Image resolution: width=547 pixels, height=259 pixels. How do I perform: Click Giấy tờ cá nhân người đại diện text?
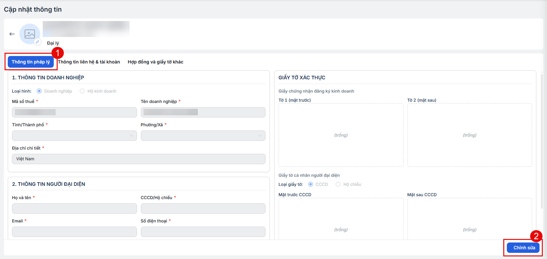(x=309, y=175)
